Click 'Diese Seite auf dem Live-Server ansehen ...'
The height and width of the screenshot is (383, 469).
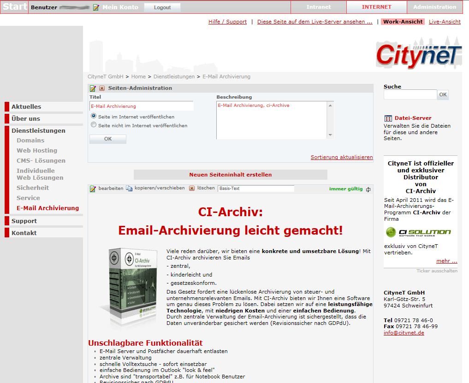pos(315,22)
